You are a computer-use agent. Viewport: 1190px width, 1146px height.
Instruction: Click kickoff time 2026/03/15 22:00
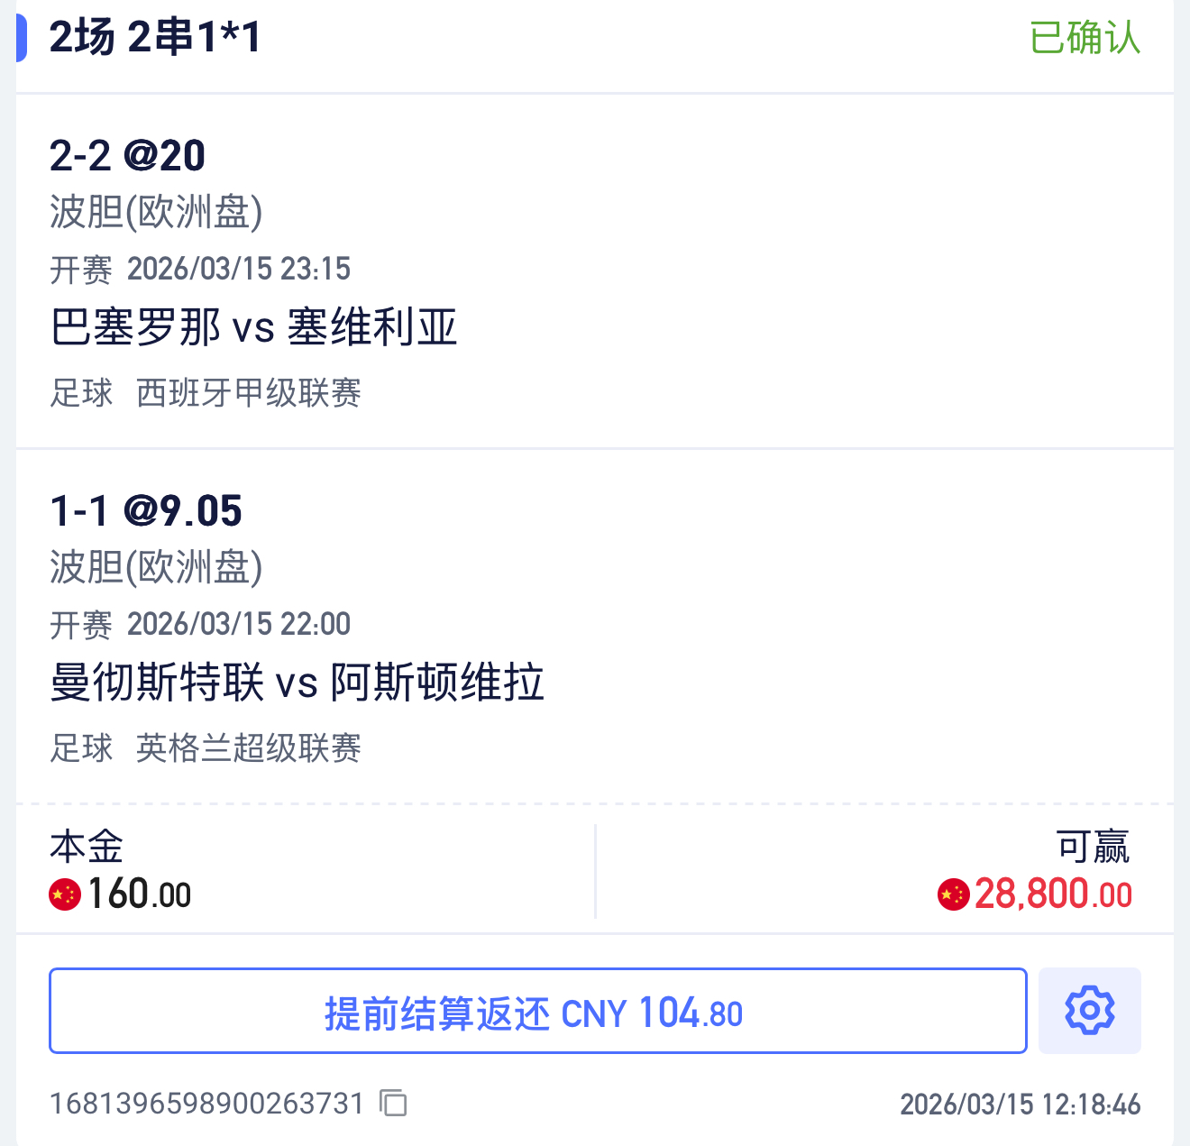point(238,624)
